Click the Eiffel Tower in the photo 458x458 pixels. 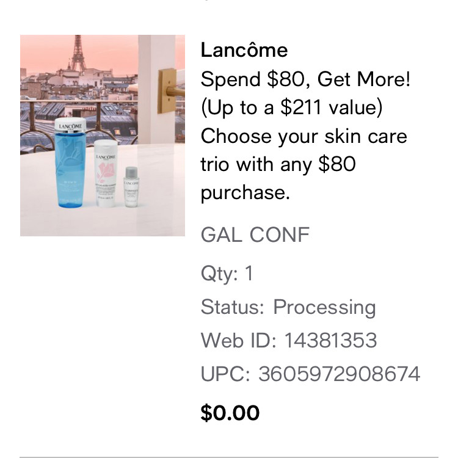78,53
